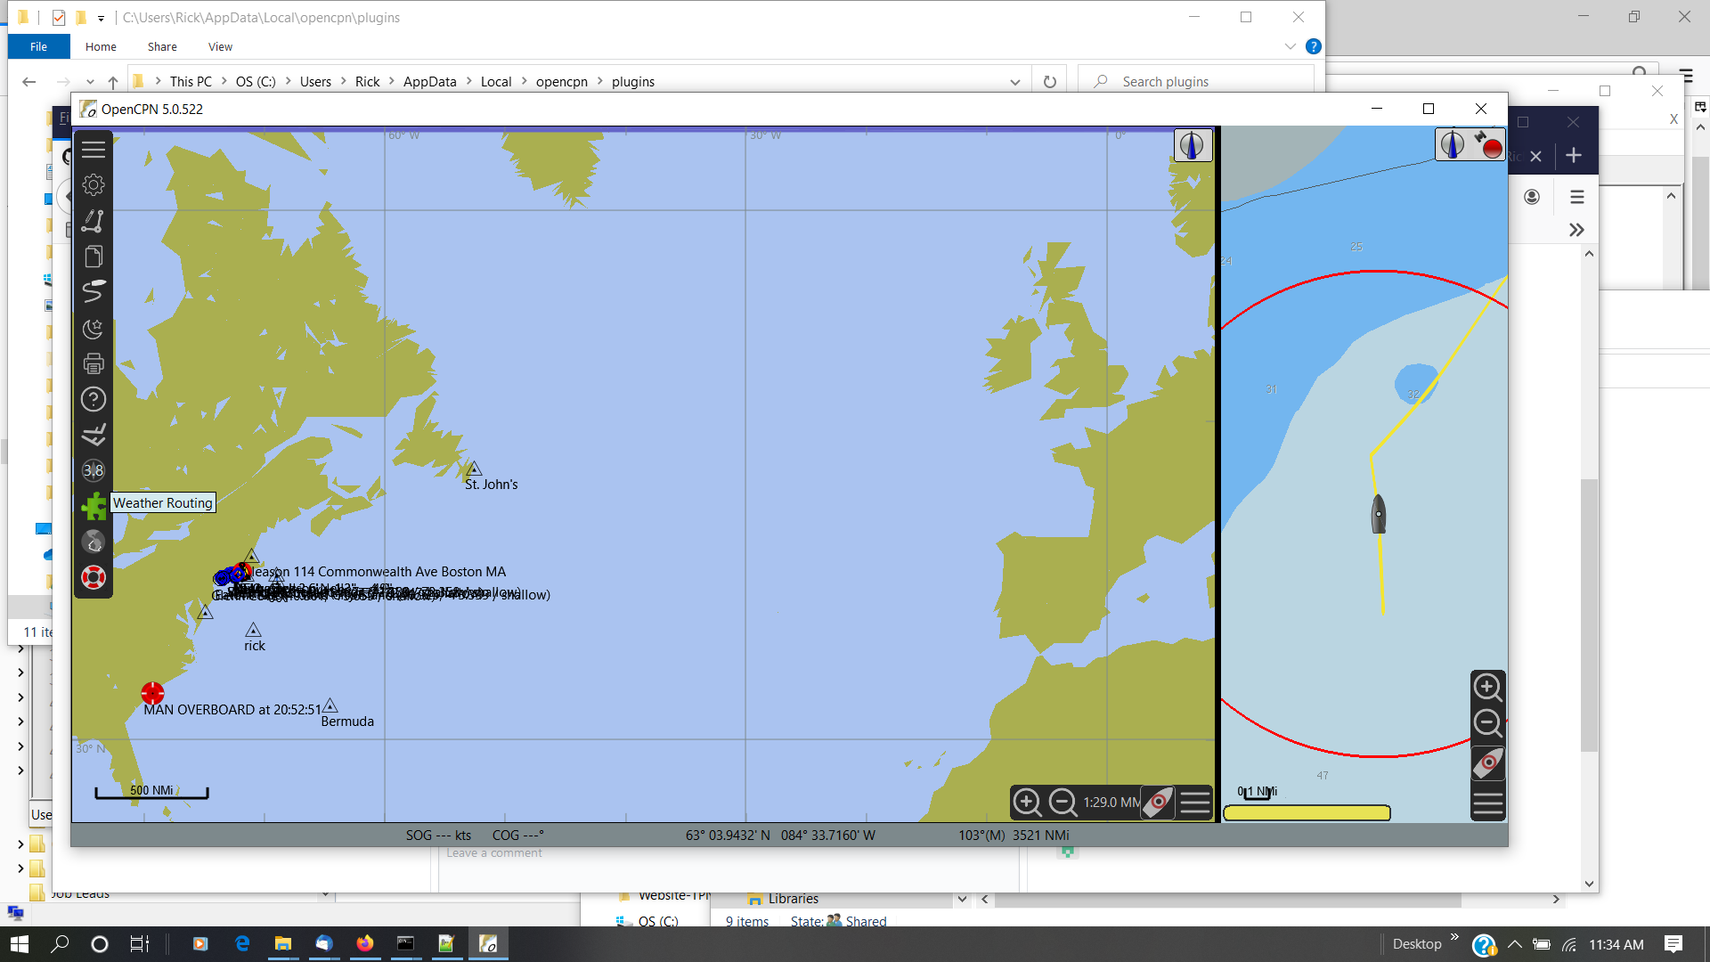Toggle follow-ship mode on main chart
The image size is (1710, 962).
1158,803
